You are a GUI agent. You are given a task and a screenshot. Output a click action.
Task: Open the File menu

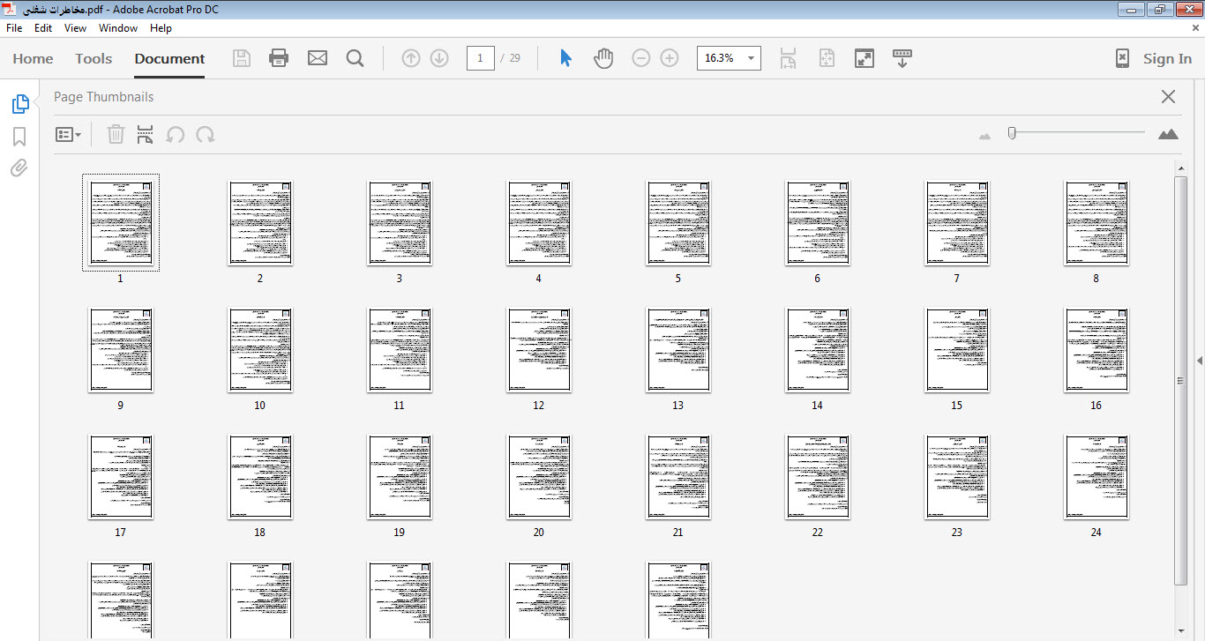tap(14, 28)
